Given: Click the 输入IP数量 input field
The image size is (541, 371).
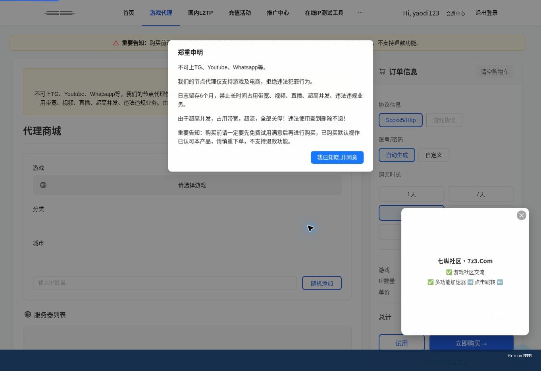Looking at the screenshot, I should [x=165, y=283].
